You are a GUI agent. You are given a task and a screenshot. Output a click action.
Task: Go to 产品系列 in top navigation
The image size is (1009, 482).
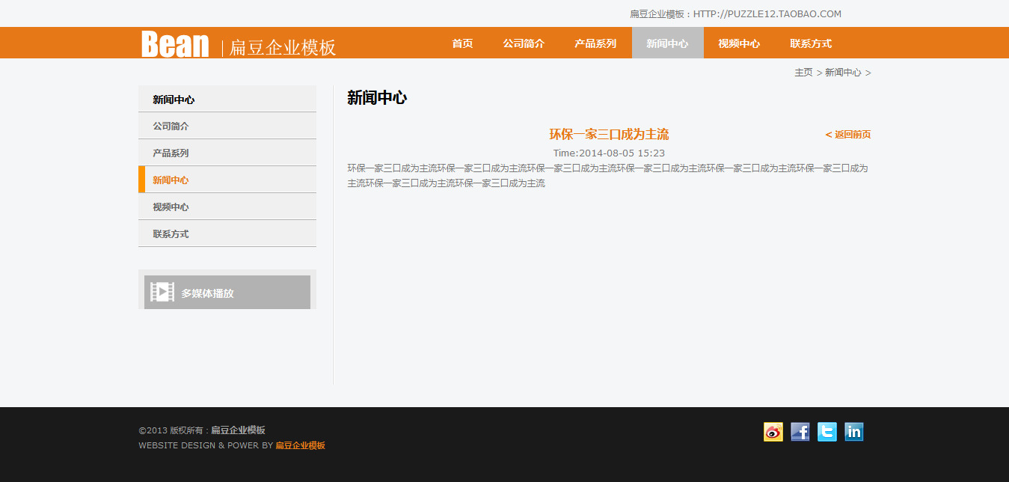(x=595, y=43)
